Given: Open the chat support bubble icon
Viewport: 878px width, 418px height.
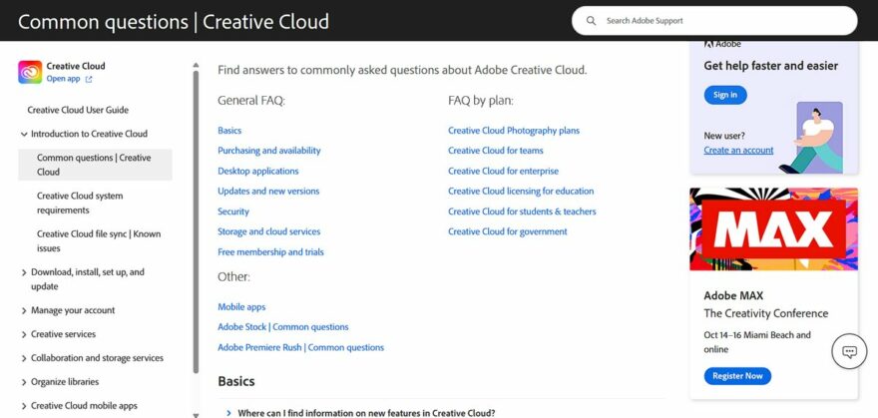Looking at the screenshot, I should pyautogui.click(x=849, y=351).
